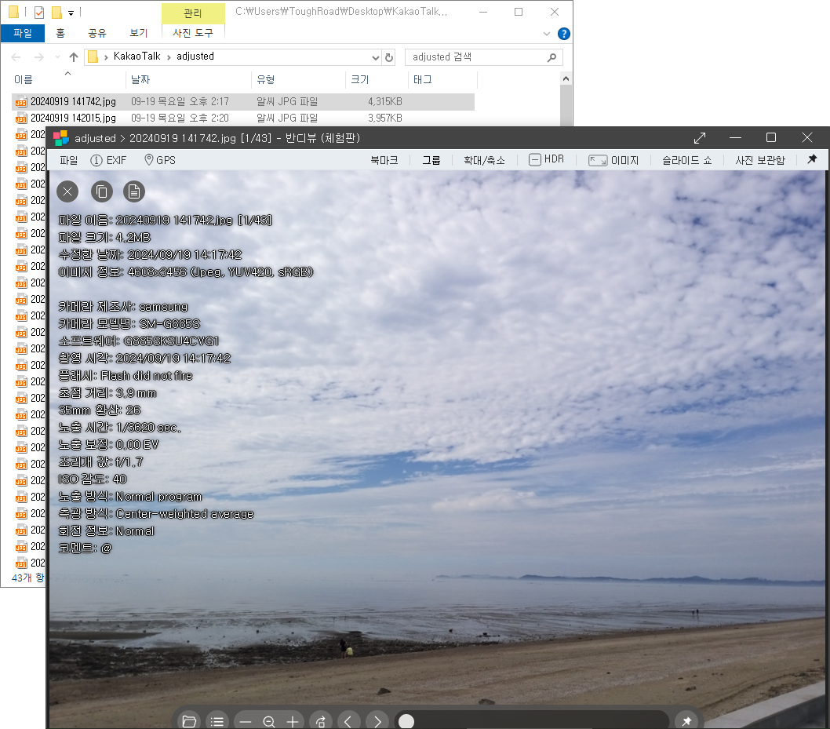Enter full screen with the diagonal arrows icon

click(x=700, y=138)
